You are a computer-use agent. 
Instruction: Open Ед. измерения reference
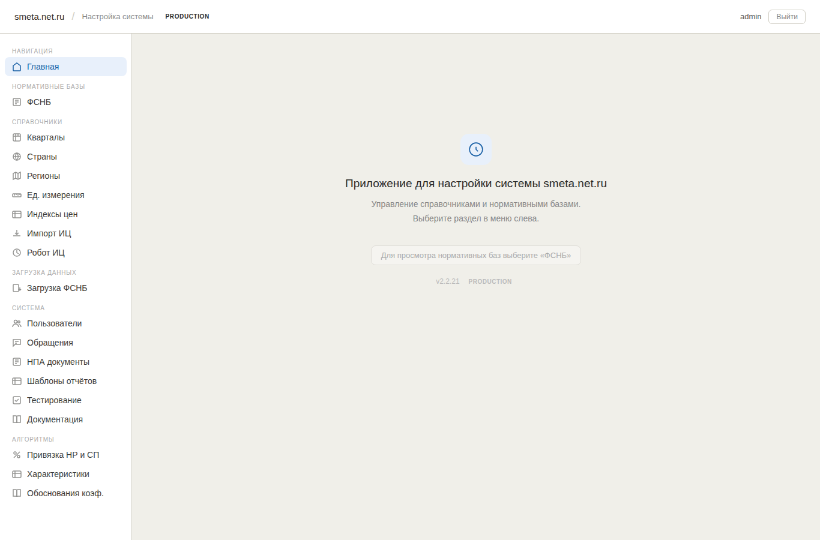coord(65,195)
